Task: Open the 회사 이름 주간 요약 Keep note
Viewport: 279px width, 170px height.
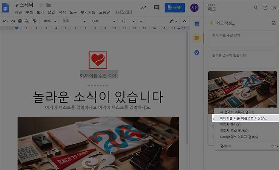Action: click(x=243, y=39)
